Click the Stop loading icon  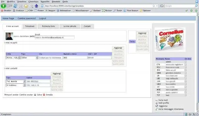[21, 6]
